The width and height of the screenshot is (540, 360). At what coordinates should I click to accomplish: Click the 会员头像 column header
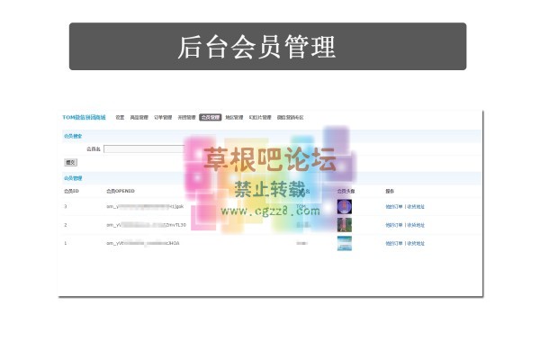(x=346, y=191)
